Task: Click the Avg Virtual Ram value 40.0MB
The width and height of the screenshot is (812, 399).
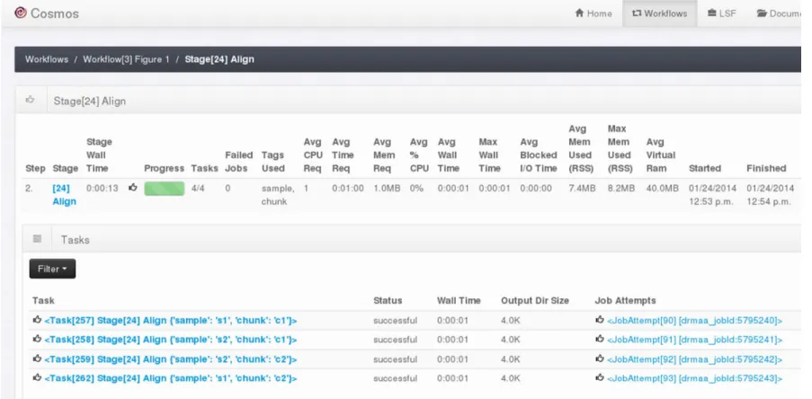Action: pos(663,189)
